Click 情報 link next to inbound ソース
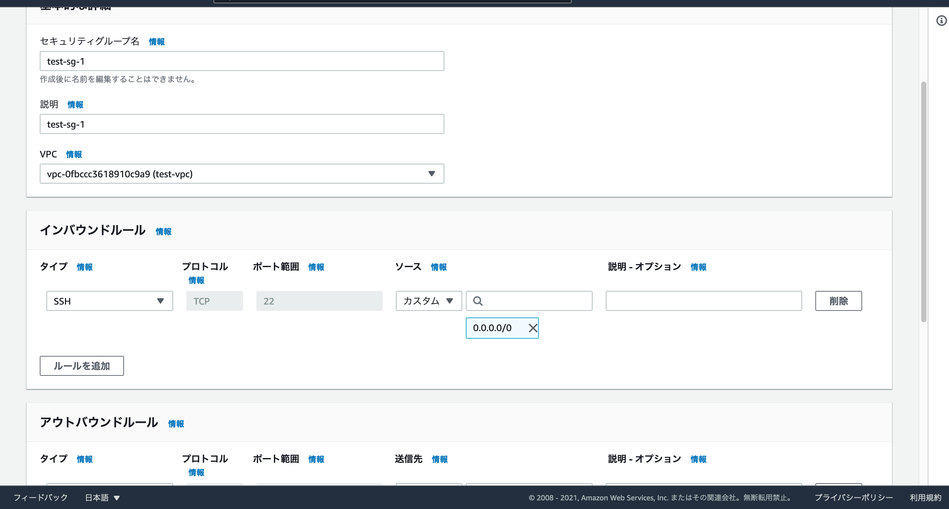949x509 pixels. point(438,267)
